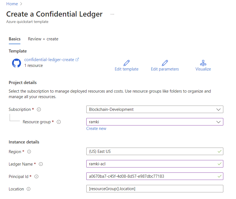The height and width of the screenshot is (199, 236).
Task: Open the more options ellipsis beside title
Action: tap(112, 14)
